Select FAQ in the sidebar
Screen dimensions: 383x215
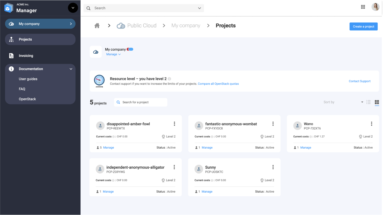(22, 89)
